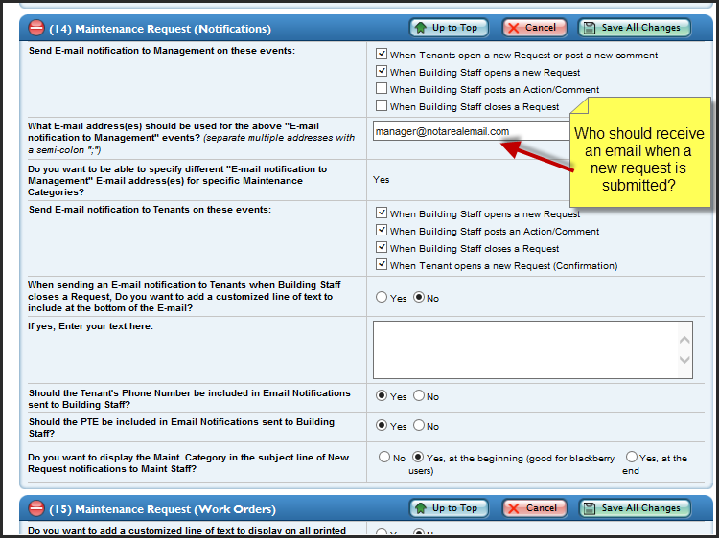
Task: Collapse section 14 using red minus icon
Action: click(x=36, y=28)
